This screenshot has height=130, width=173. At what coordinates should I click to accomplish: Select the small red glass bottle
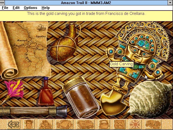click(x=46, y=92)
